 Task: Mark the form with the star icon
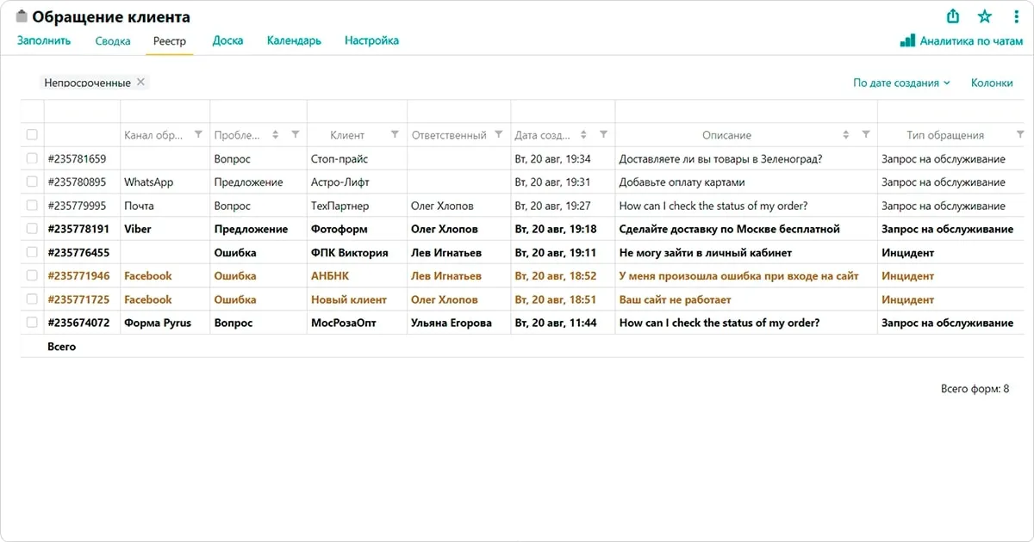click(x=985, y=16)
